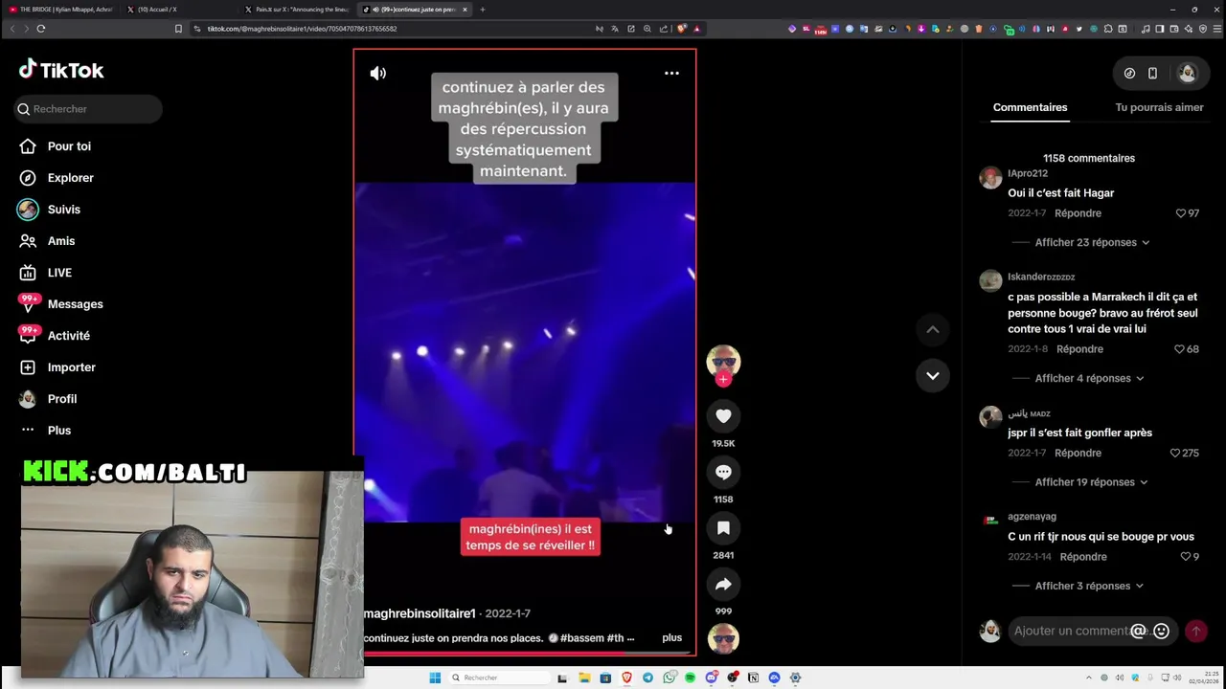Open Discord from taskbar
The height and width of the screenshot is (689, 1226).
pyautogui.click(x=711, y=678)
